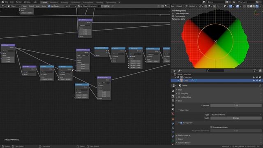Switch to the UV Editing workspace tab
The image size is (263, 148).
pos(75,2)
